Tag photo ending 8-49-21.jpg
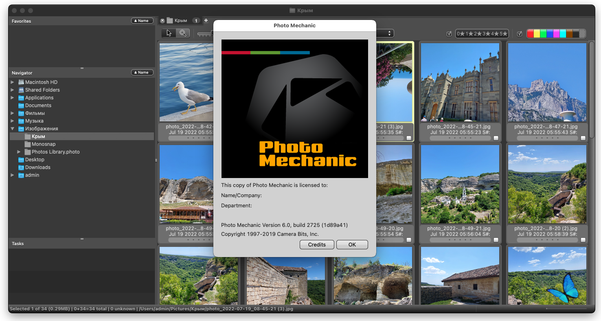This screenshot has width=601, height=321. 496,240
